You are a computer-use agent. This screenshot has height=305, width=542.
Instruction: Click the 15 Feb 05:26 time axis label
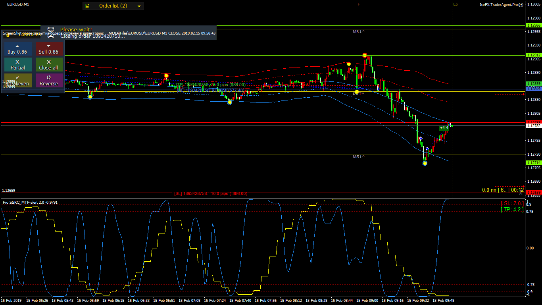click(37, 301)
